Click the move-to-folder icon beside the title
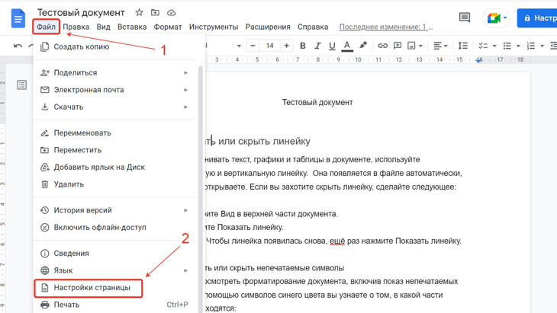Screen dimensions: 557x313 pyautogui.click(x=155, y=13)
